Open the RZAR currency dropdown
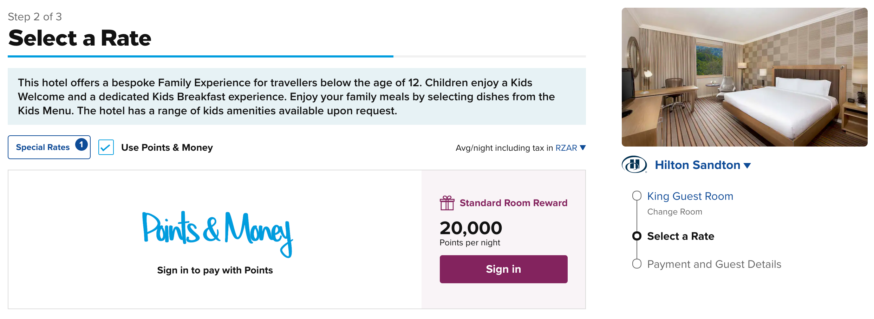Viewport: 874px width, 319px height. (x=566, y=148)
